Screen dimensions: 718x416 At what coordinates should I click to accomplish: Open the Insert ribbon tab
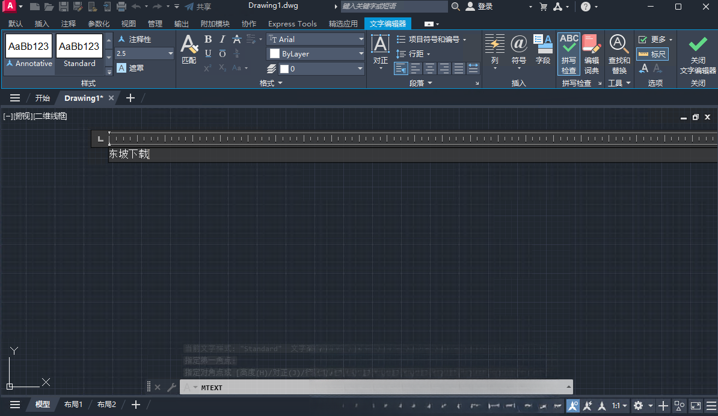coord(41,24)
